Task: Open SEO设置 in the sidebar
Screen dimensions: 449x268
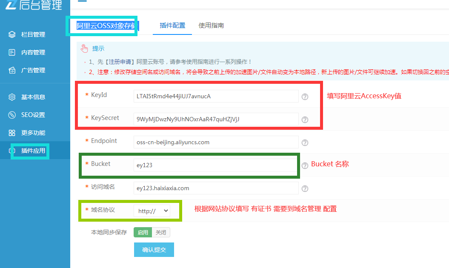Action: pyautogui.click(x=33, y=115)
